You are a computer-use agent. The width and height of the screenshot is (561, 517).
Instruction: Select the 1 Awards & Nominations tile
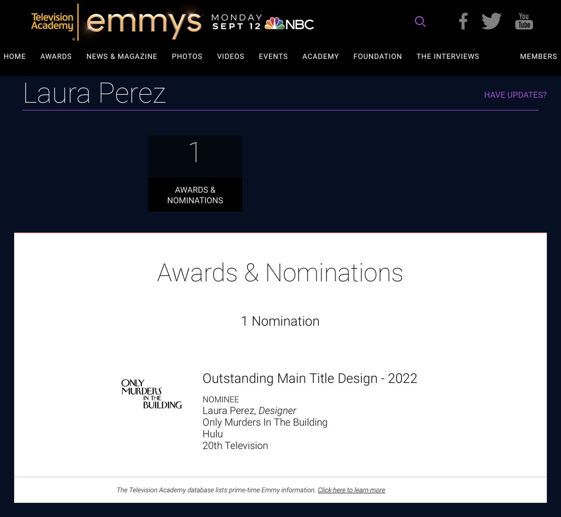pyautogui.click(x=195, y=174)
